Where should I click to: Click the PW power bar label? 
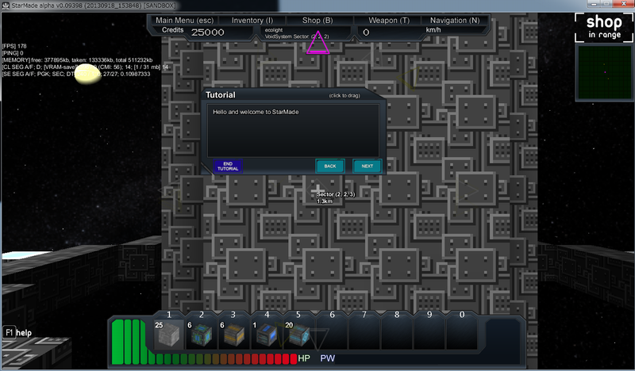[327, 358]
